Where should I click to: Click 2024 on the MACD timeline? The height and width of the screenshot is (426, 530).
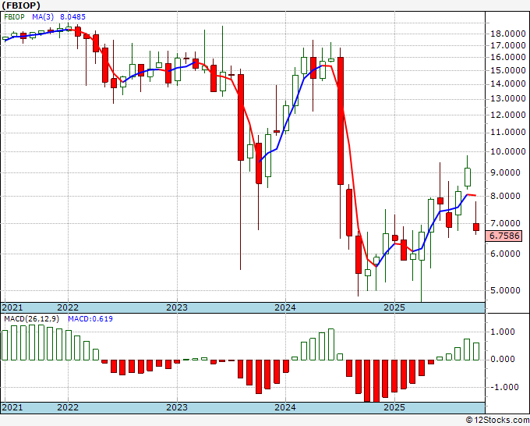285,407
